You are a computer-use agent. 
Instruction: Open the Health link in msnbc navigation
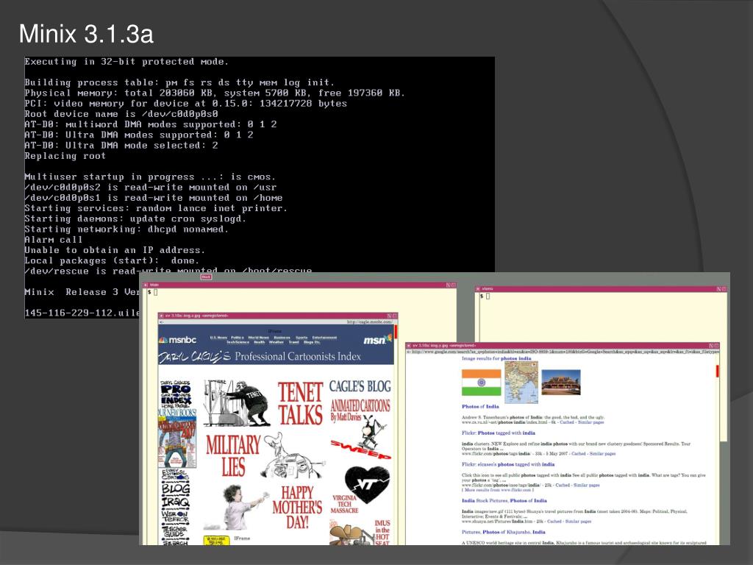pos(260,343)
